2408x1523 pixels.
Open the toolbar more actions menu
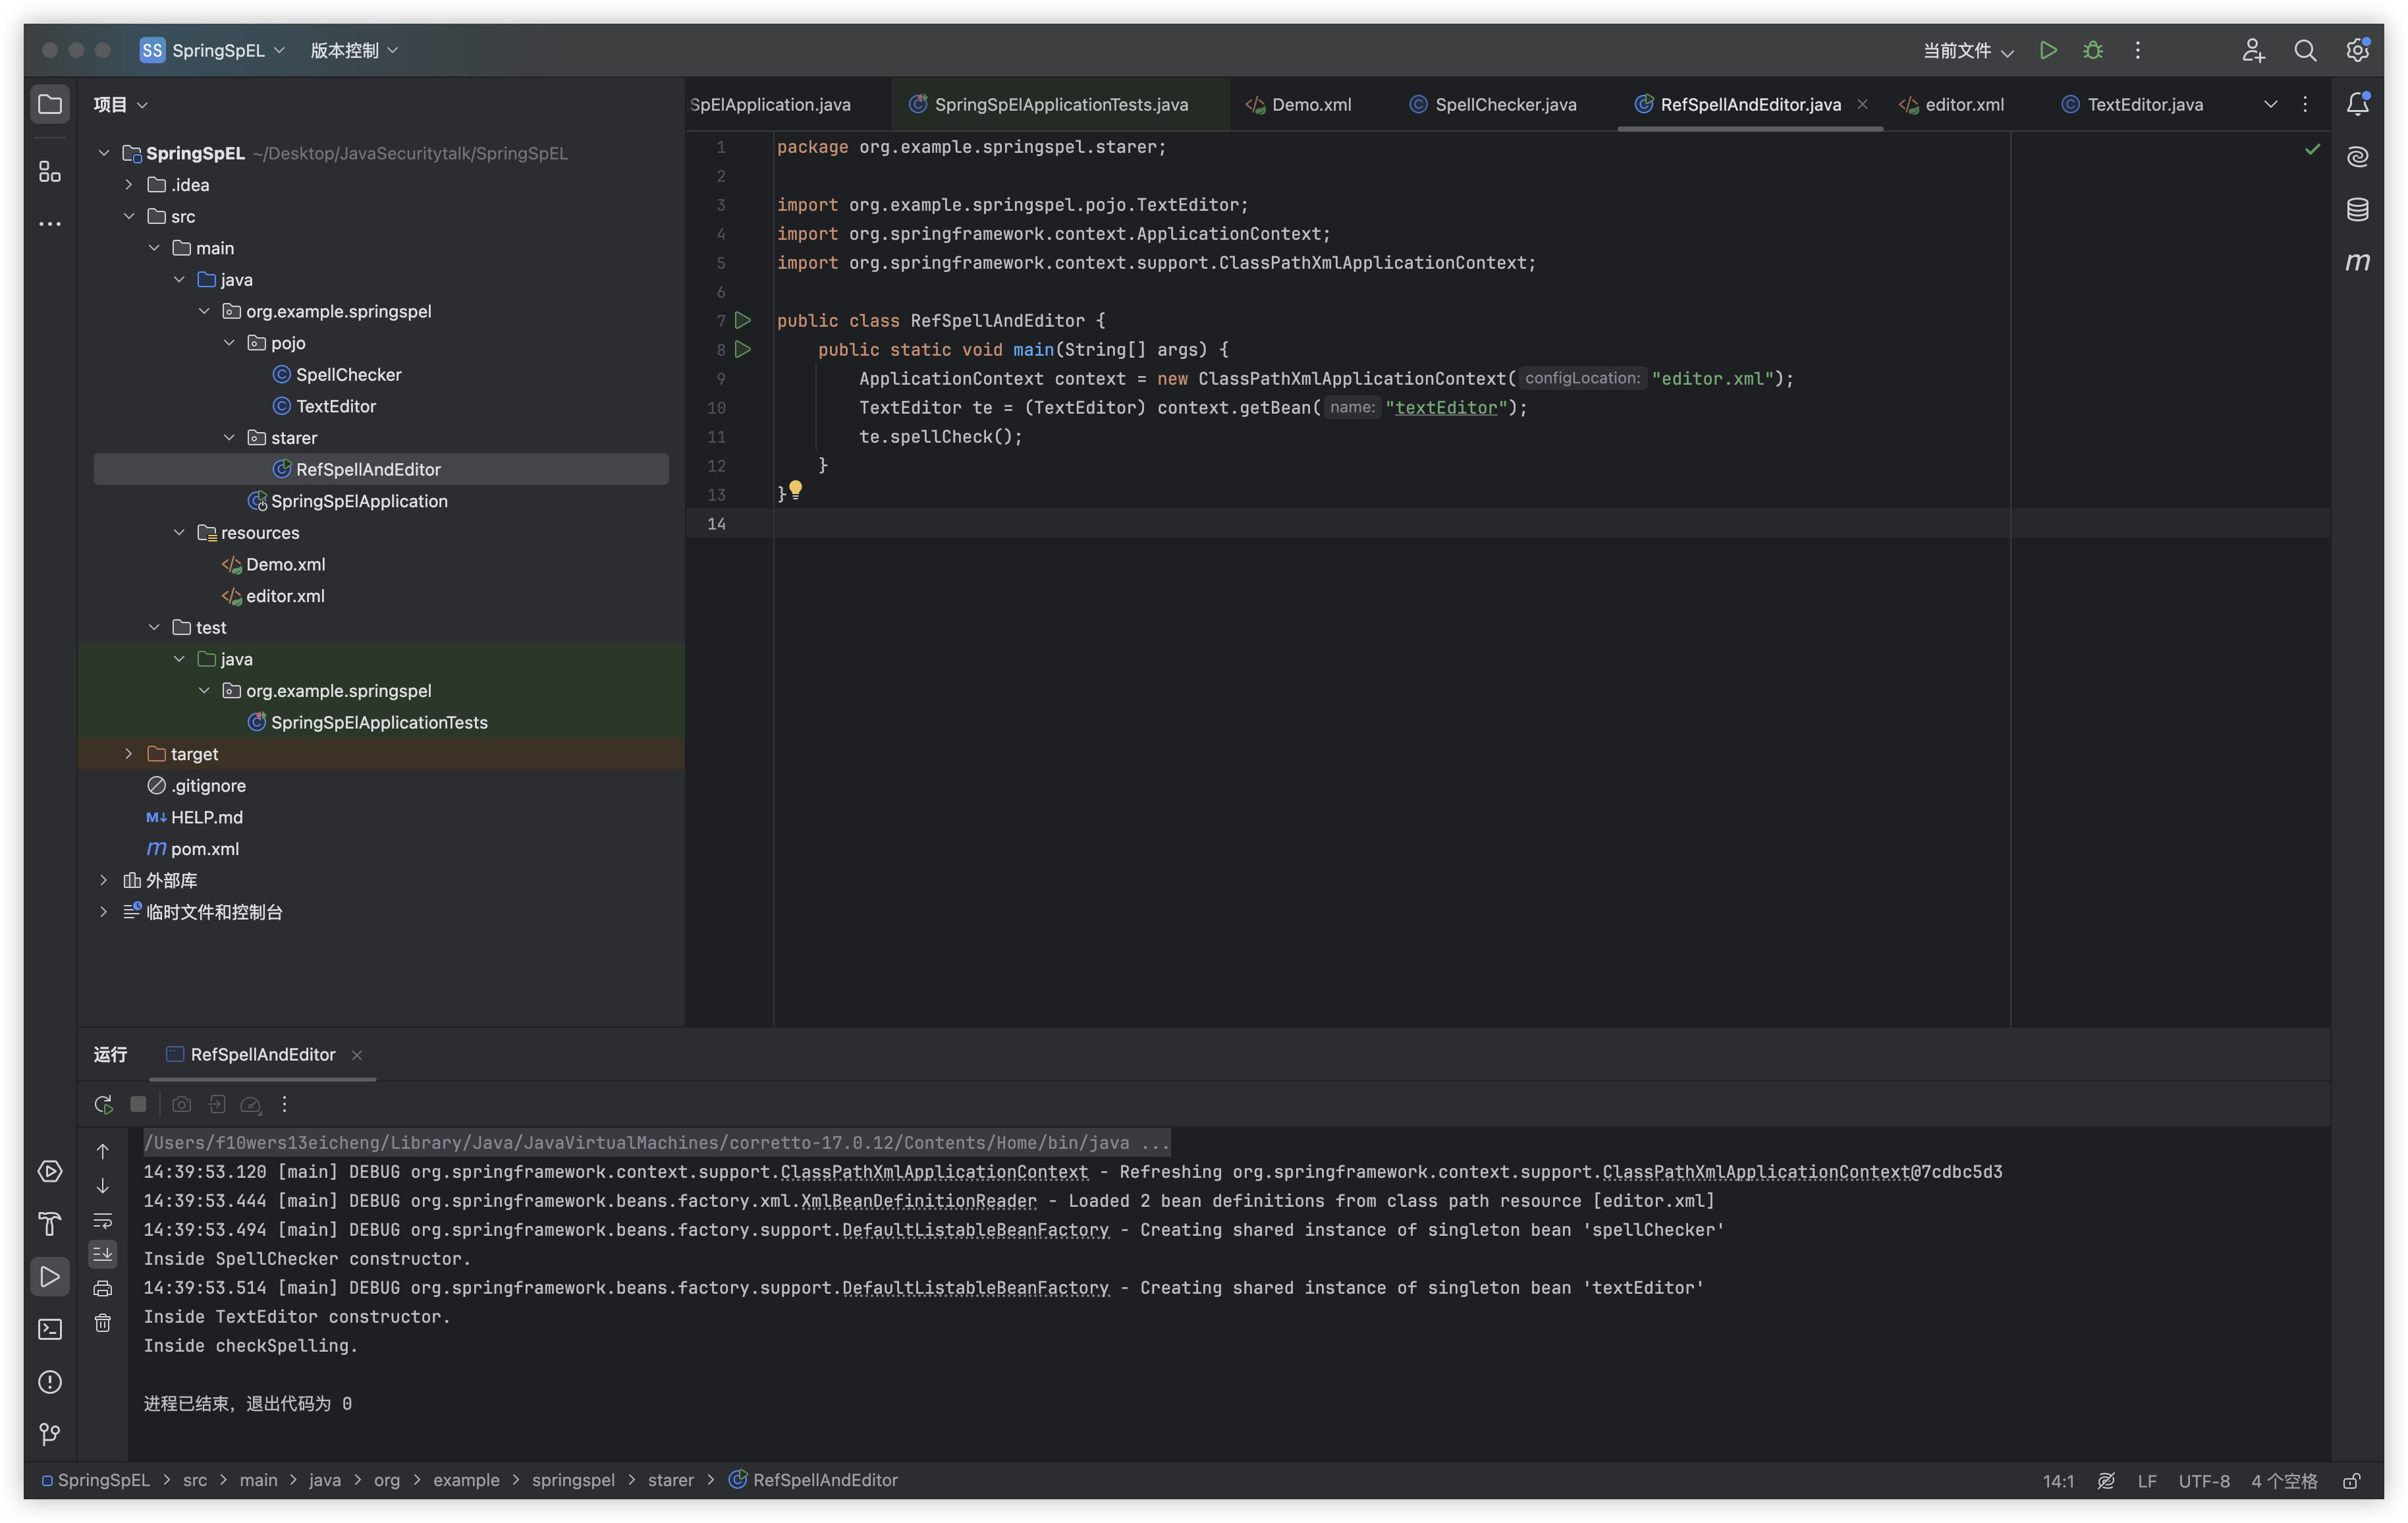(2138, 50)
